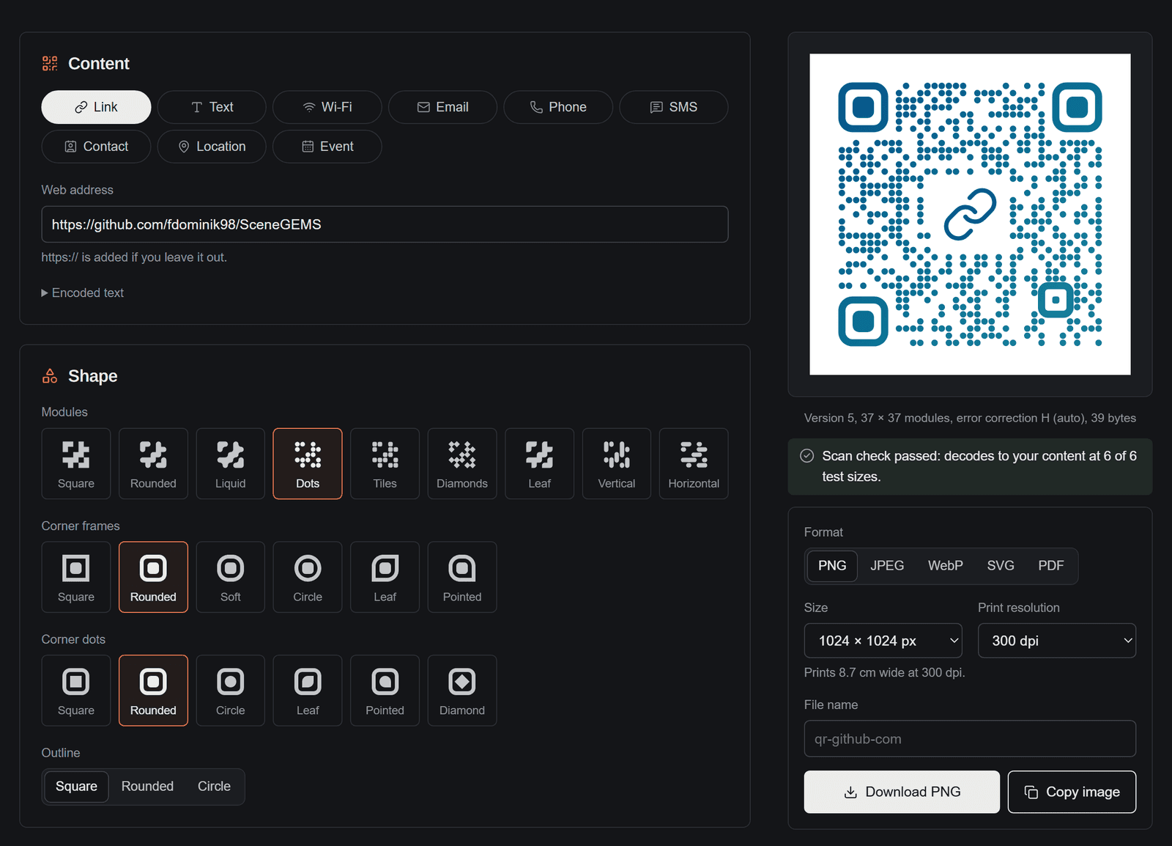
Task: Open the Email content tab
Action: [442, 107]
